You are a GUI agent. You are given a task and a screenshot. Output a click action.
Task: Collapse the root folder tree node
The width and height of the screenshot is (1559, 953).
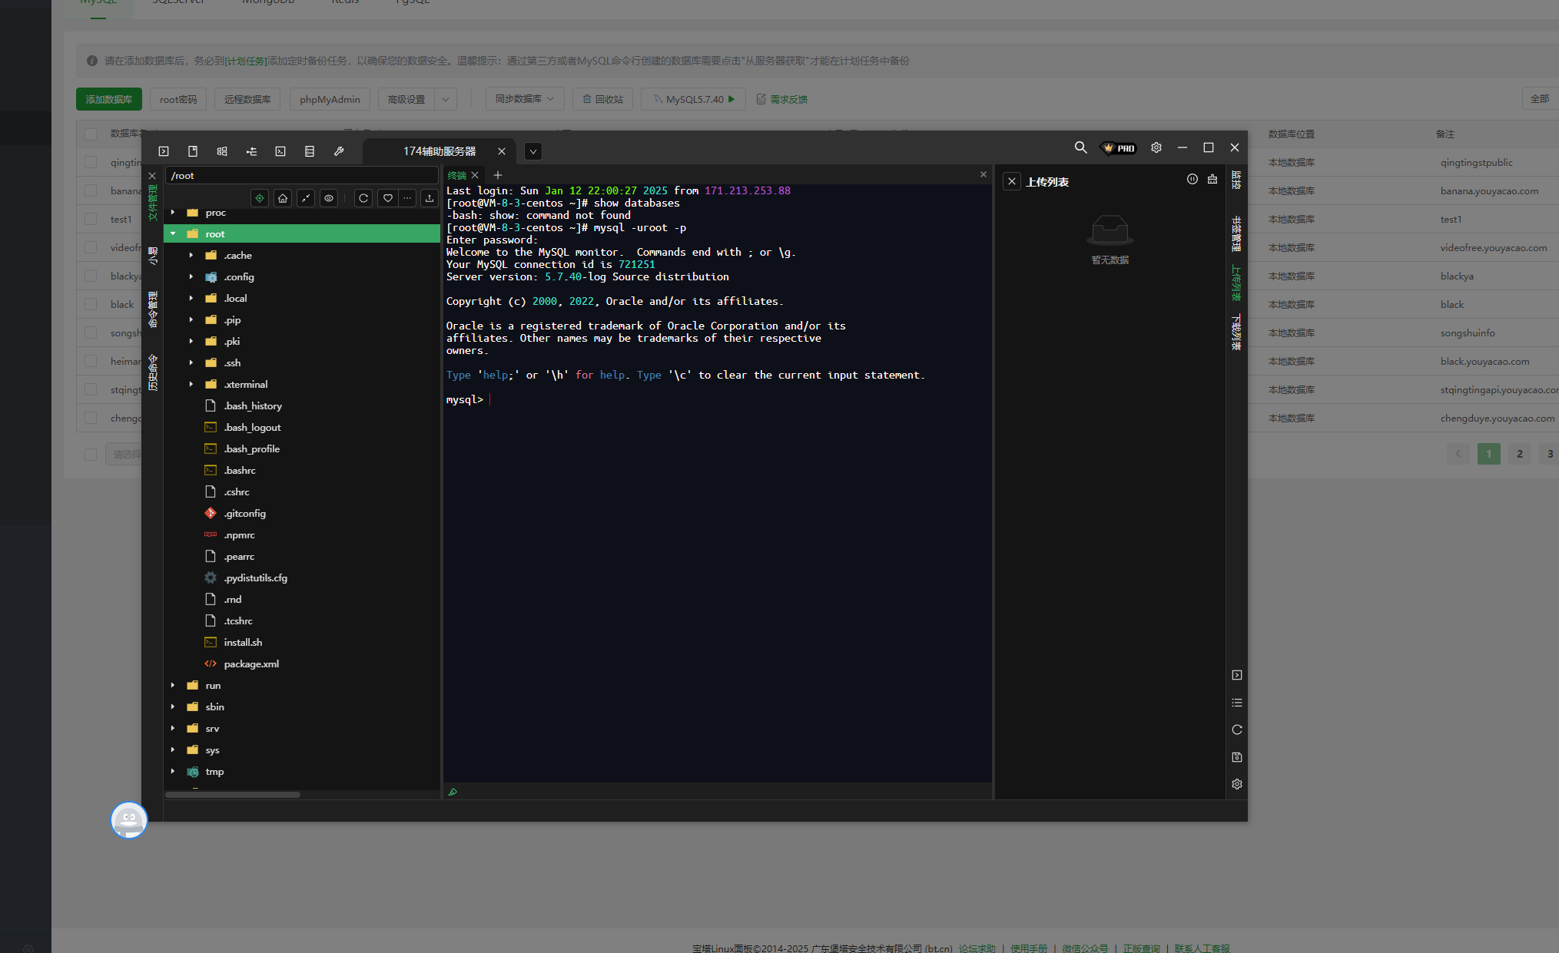(173, 233)
